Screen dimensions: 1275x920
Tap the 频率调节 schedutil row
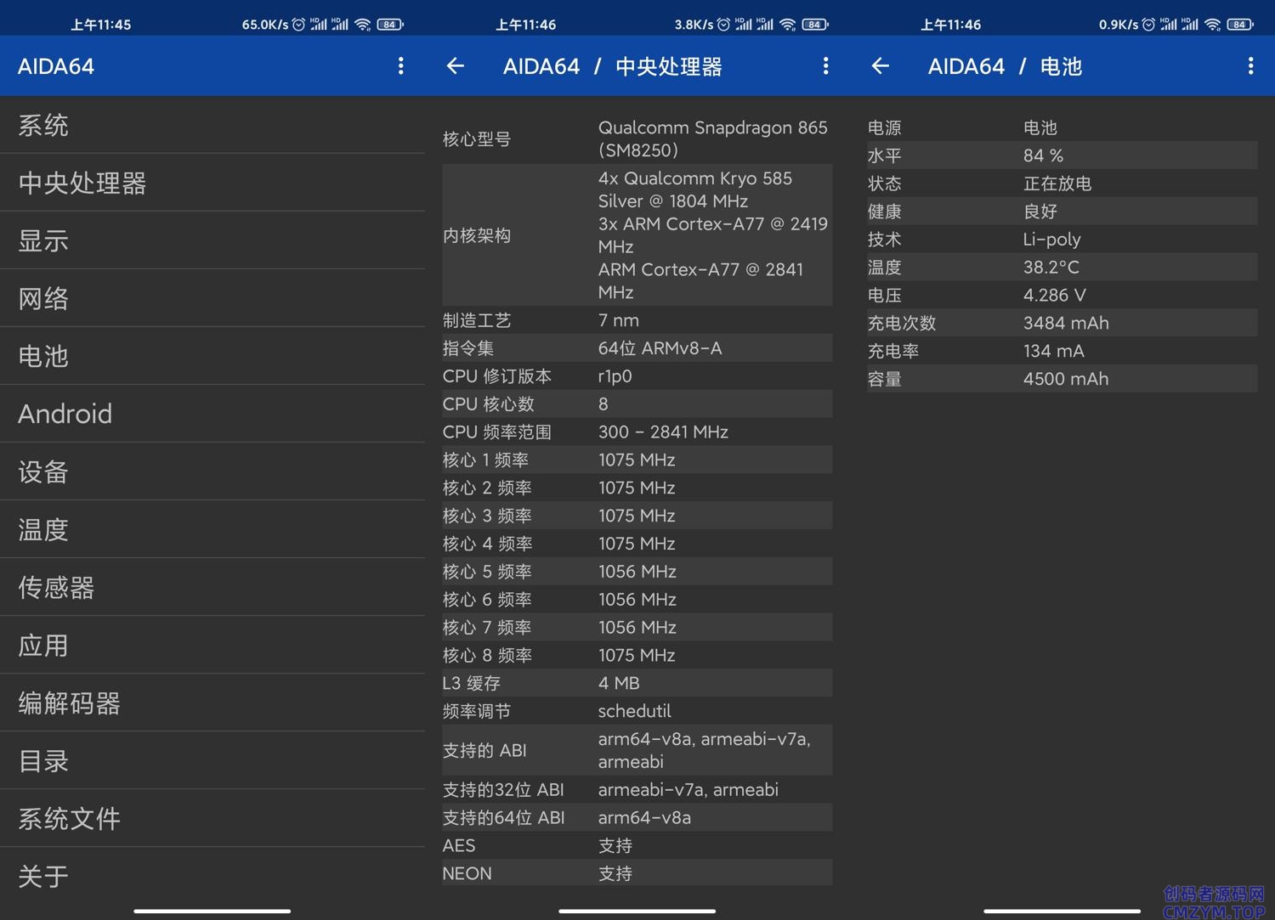[637, 711]
